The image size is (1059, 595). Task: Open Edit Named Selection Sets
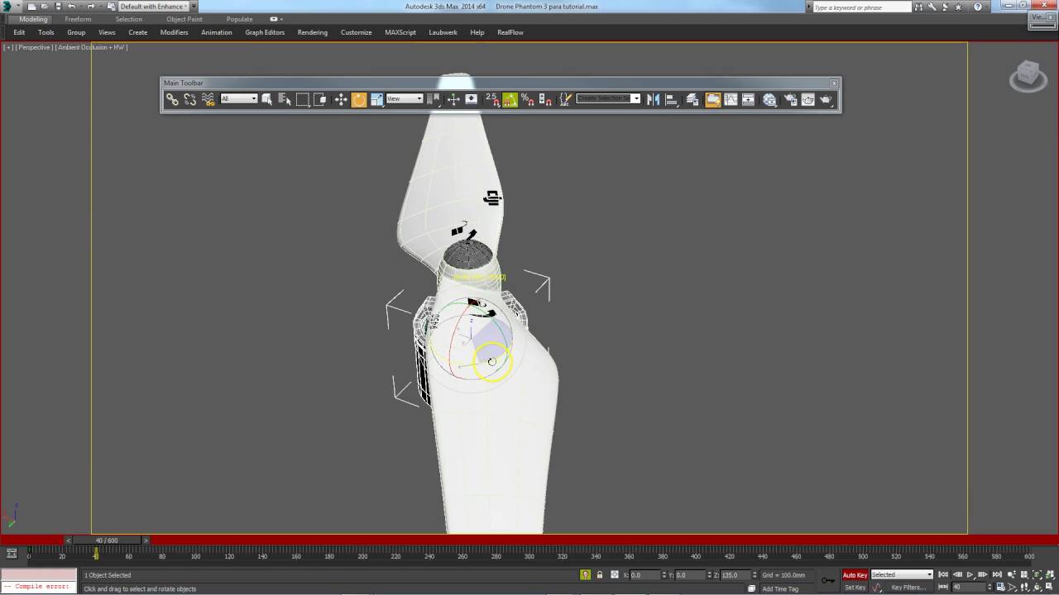click(x=566, y=99)
